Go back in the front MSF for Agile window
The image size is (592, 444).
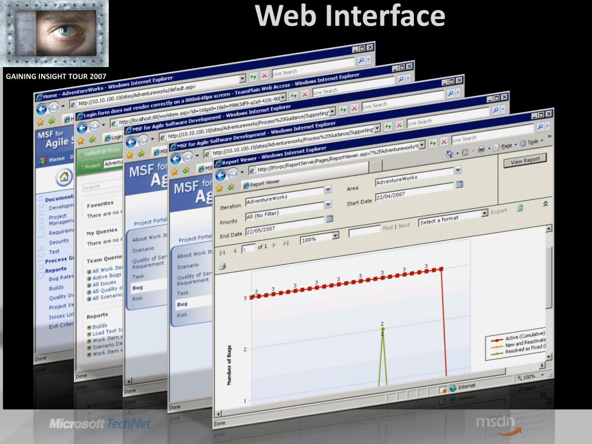pyautogui.click(x=176, y=159)
